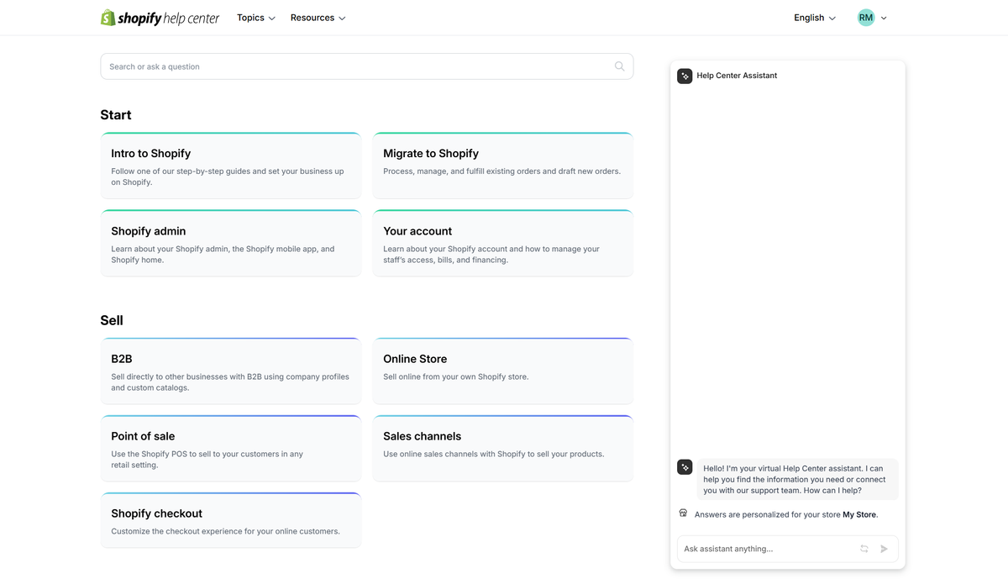This screenshot has height=584, width=1008.
Task: Click the Sell section heading
Action: pyautogui.click(x=112, y=320)
